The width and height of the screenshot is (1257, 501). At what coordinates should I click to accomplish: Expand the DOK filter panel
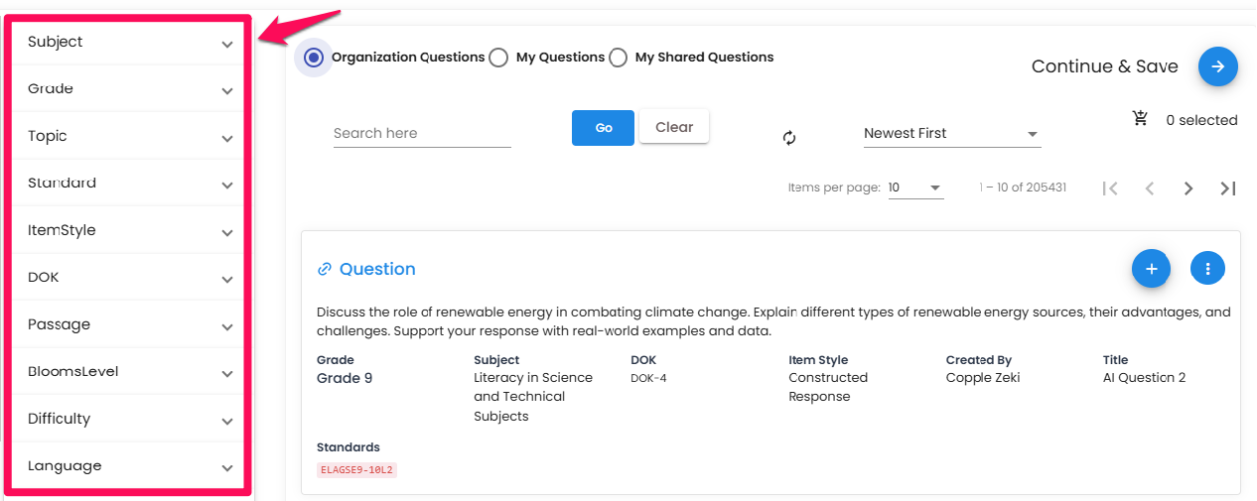(129, 278)
